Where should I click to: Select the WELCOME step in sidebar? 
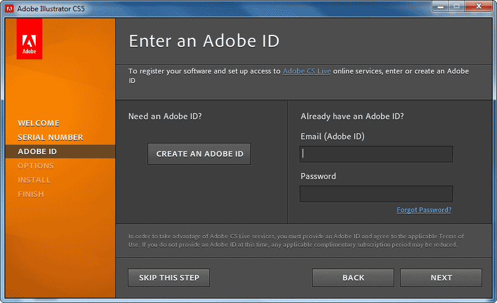pyautogui.click(x=39, y=123)
